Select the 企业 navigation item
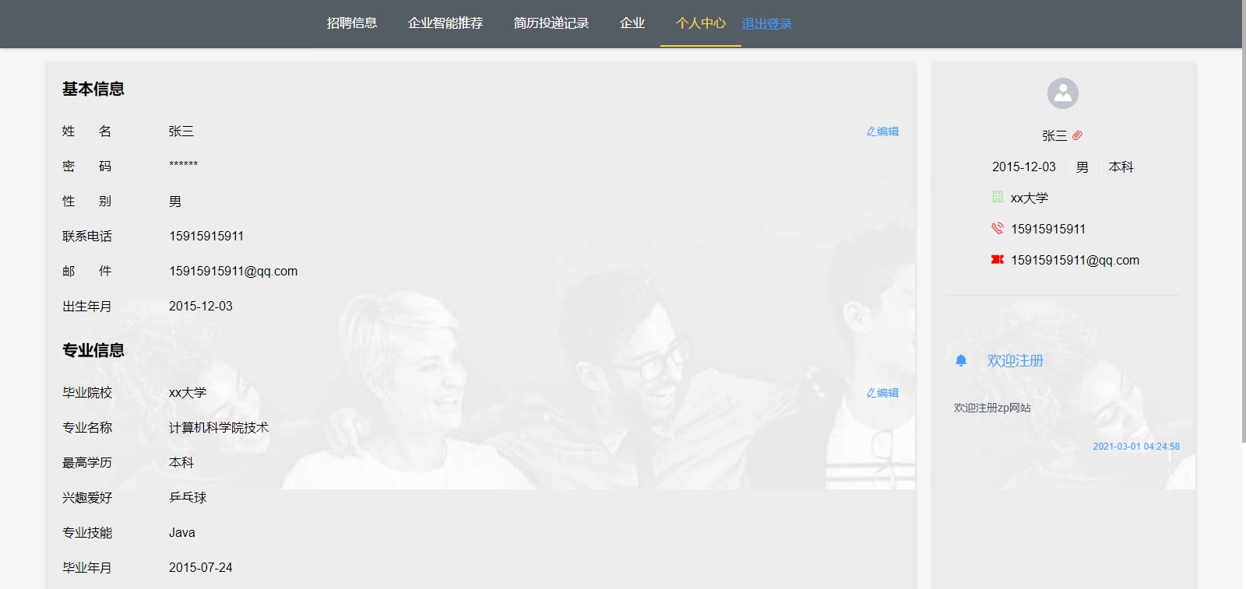Screen dimensions: 1246x589 632,23
